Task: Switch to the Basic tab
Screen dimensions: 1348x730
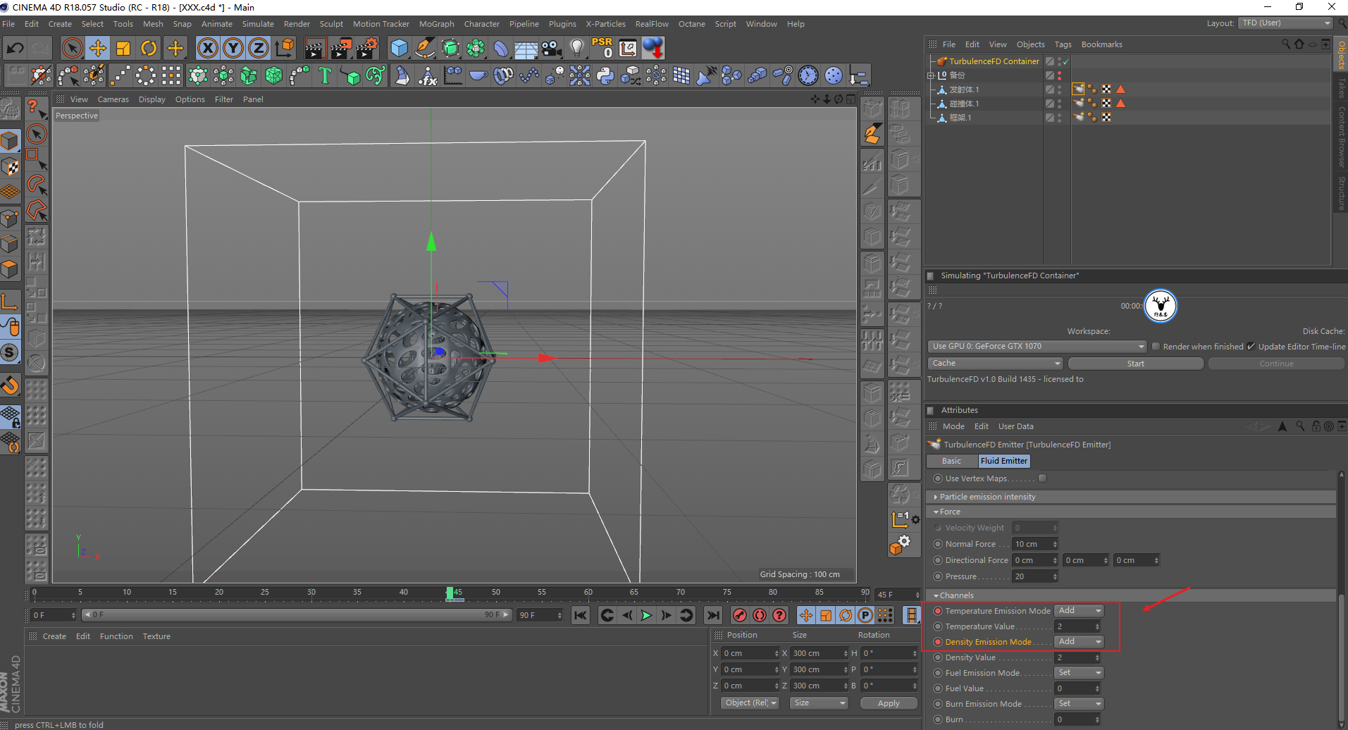Action: 951,461
